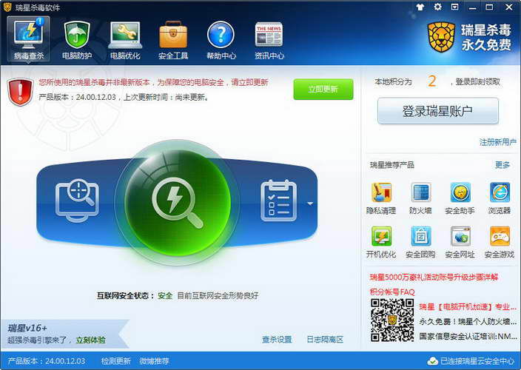Click the 立即更新 green button
This screenshot has height=370, width=521.
coord(323,89)
